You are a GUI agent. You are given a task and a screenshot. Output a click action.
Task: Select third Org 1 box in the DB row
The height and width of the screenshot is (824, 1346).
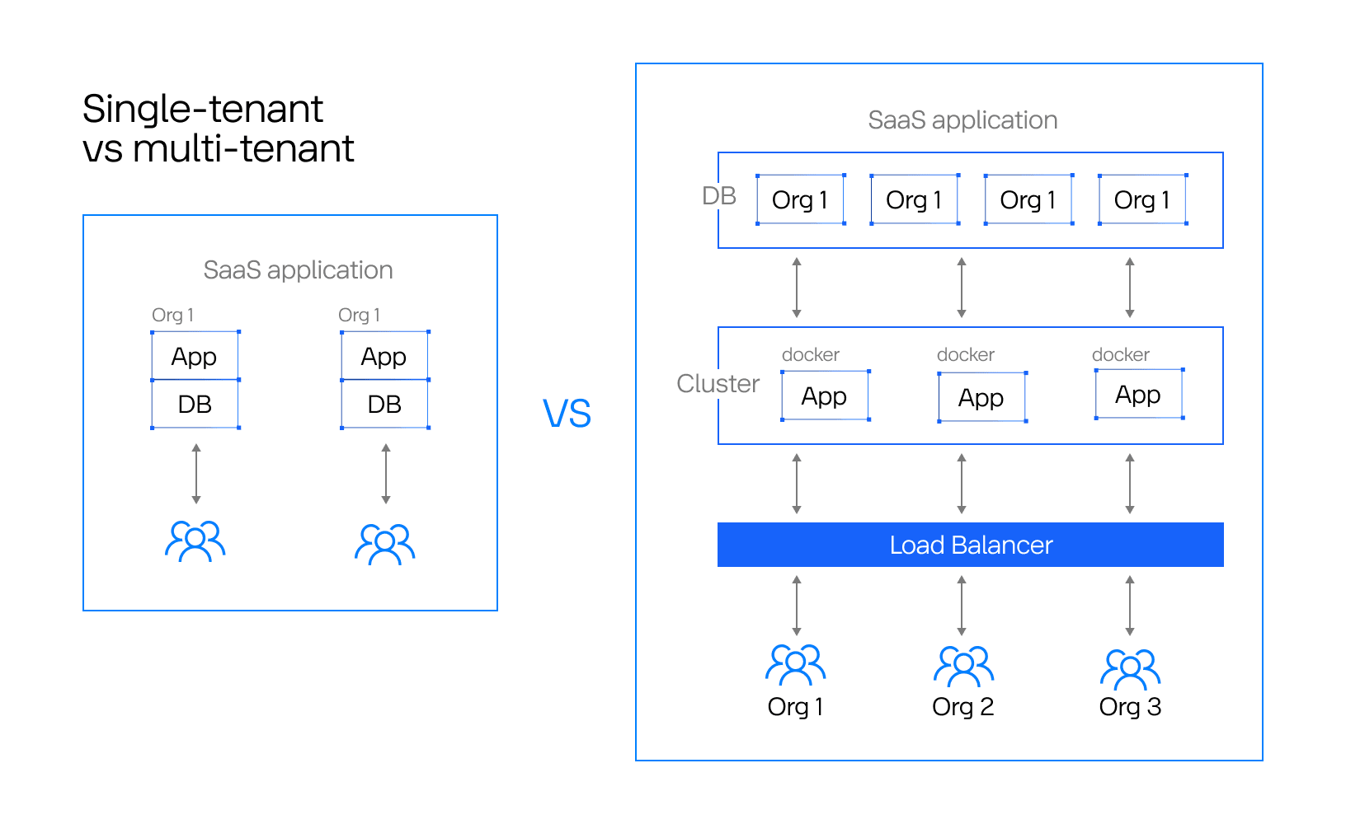click(x=1028, y=199)
